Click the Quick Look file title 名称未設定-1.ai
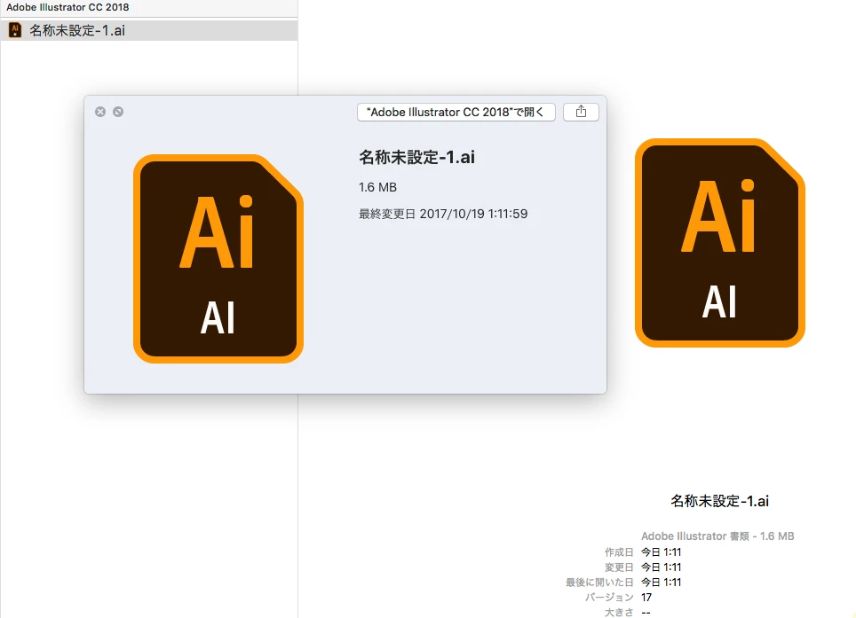Screen dimensions: 856x618 416,157
